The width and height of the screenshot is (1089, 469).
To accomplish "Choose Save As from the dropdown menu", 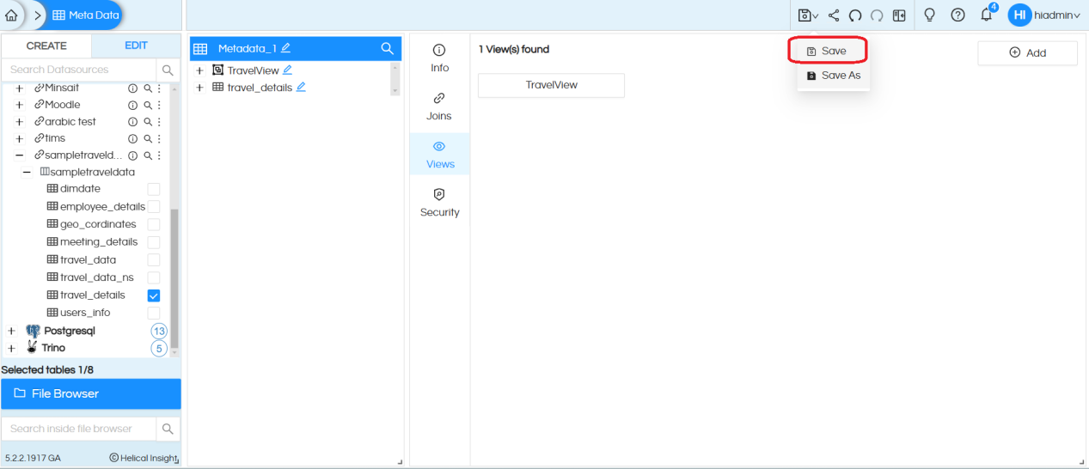I will [834, 76].
